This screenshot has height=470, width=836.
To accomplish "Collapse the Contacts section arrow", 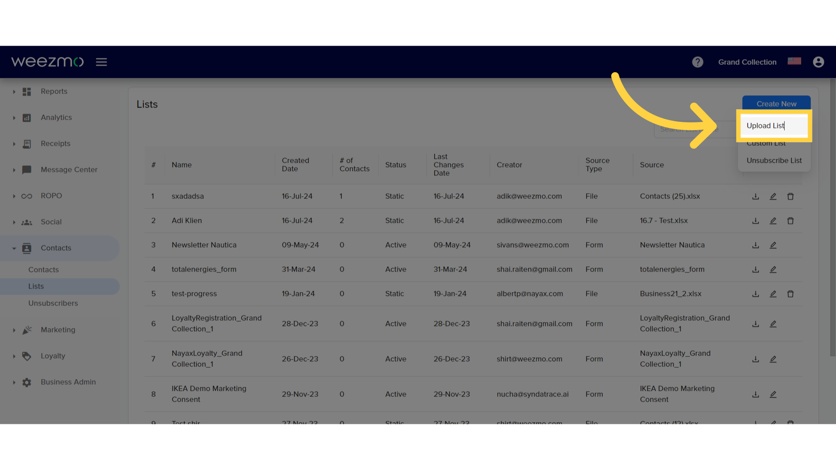I will (14, 248).
